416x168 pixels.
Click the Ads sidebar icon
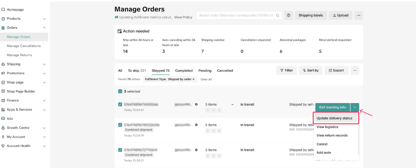(3, 118)
